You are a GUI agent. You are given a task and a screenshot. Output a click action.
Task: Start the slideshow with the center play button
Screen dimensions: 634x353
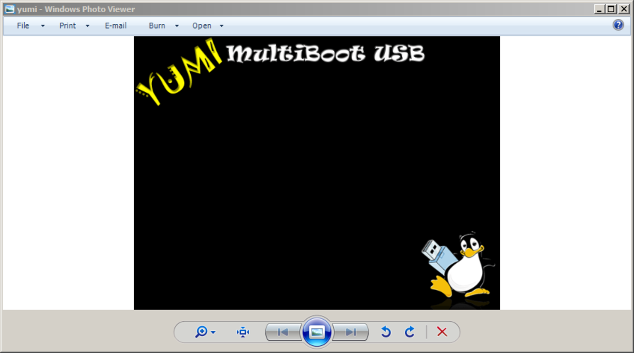pos(316,332)
